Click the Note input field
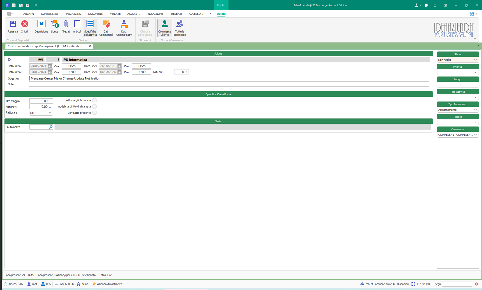This screenshot has height=290, width=482. coord(229,84)
